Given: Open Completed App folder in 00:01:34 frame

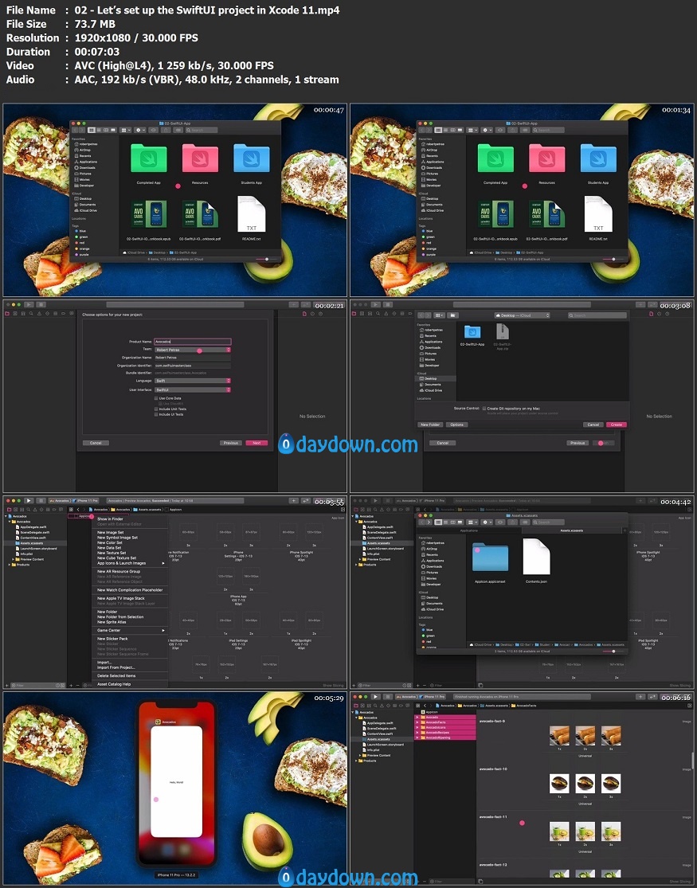Looking at the screenshot, I should (x=495, y=158).
